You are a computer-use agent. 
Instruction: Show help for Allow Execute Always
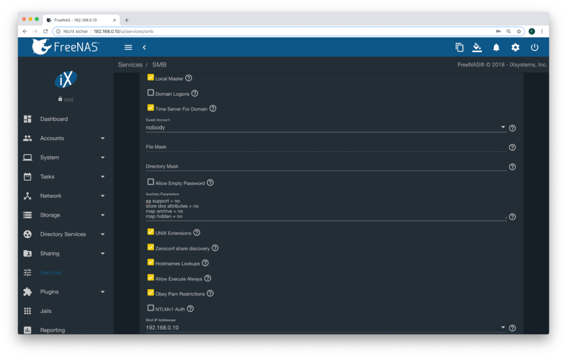[208, 278]
